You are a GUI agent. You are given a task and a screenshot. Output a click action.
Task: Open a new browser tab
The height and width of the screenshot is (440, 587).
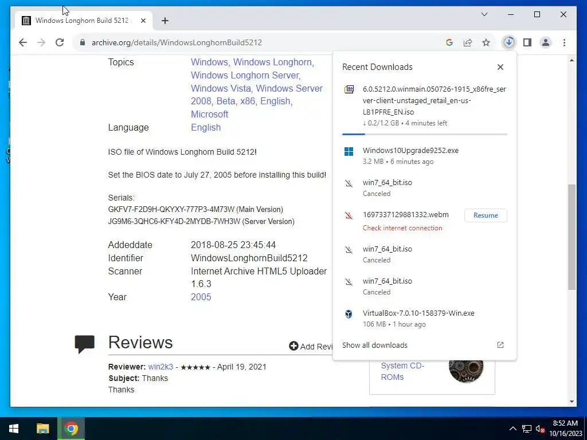point(165,21)
